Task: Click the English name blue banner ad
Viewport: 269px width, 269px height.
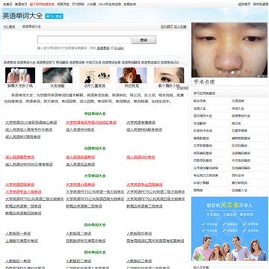Action: (x=229, y=229)
